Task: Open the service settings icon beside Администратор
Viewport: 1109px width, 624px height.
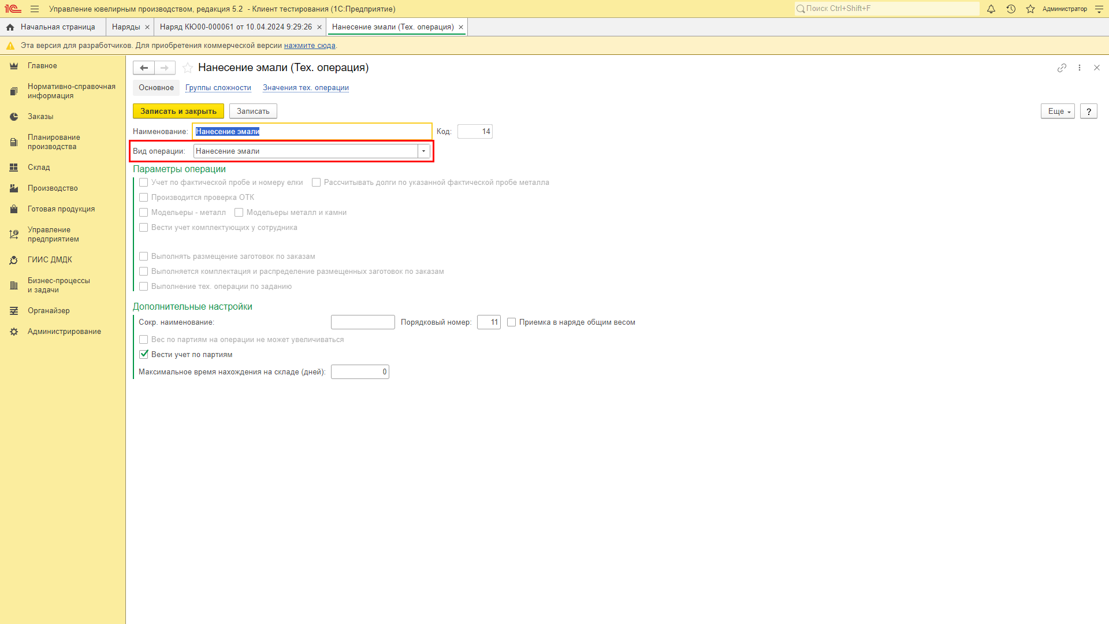Action: click(1099, 9)
